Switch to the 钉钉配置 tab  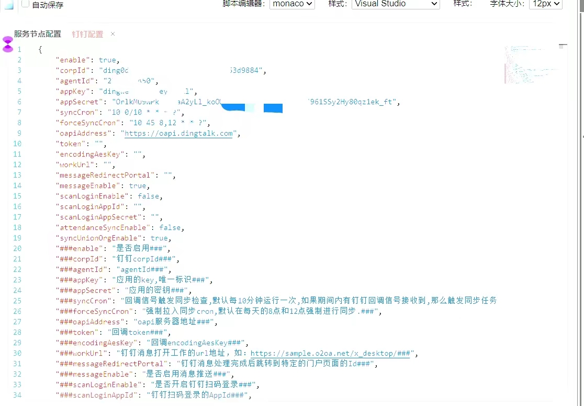(x=87, y=34)
